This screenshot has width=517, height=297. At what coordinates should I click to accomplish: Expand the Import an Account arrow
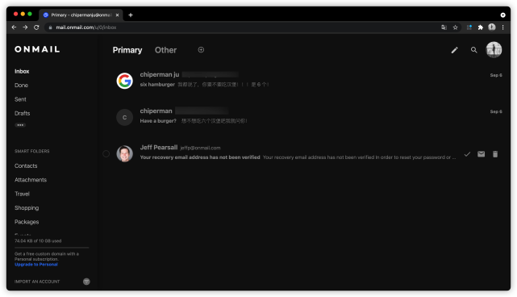tap(86, 282)
